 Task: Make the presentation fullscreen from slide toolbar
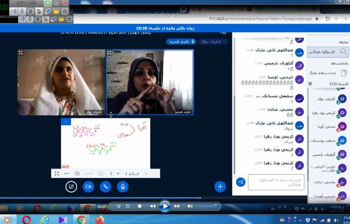(56, 174)
